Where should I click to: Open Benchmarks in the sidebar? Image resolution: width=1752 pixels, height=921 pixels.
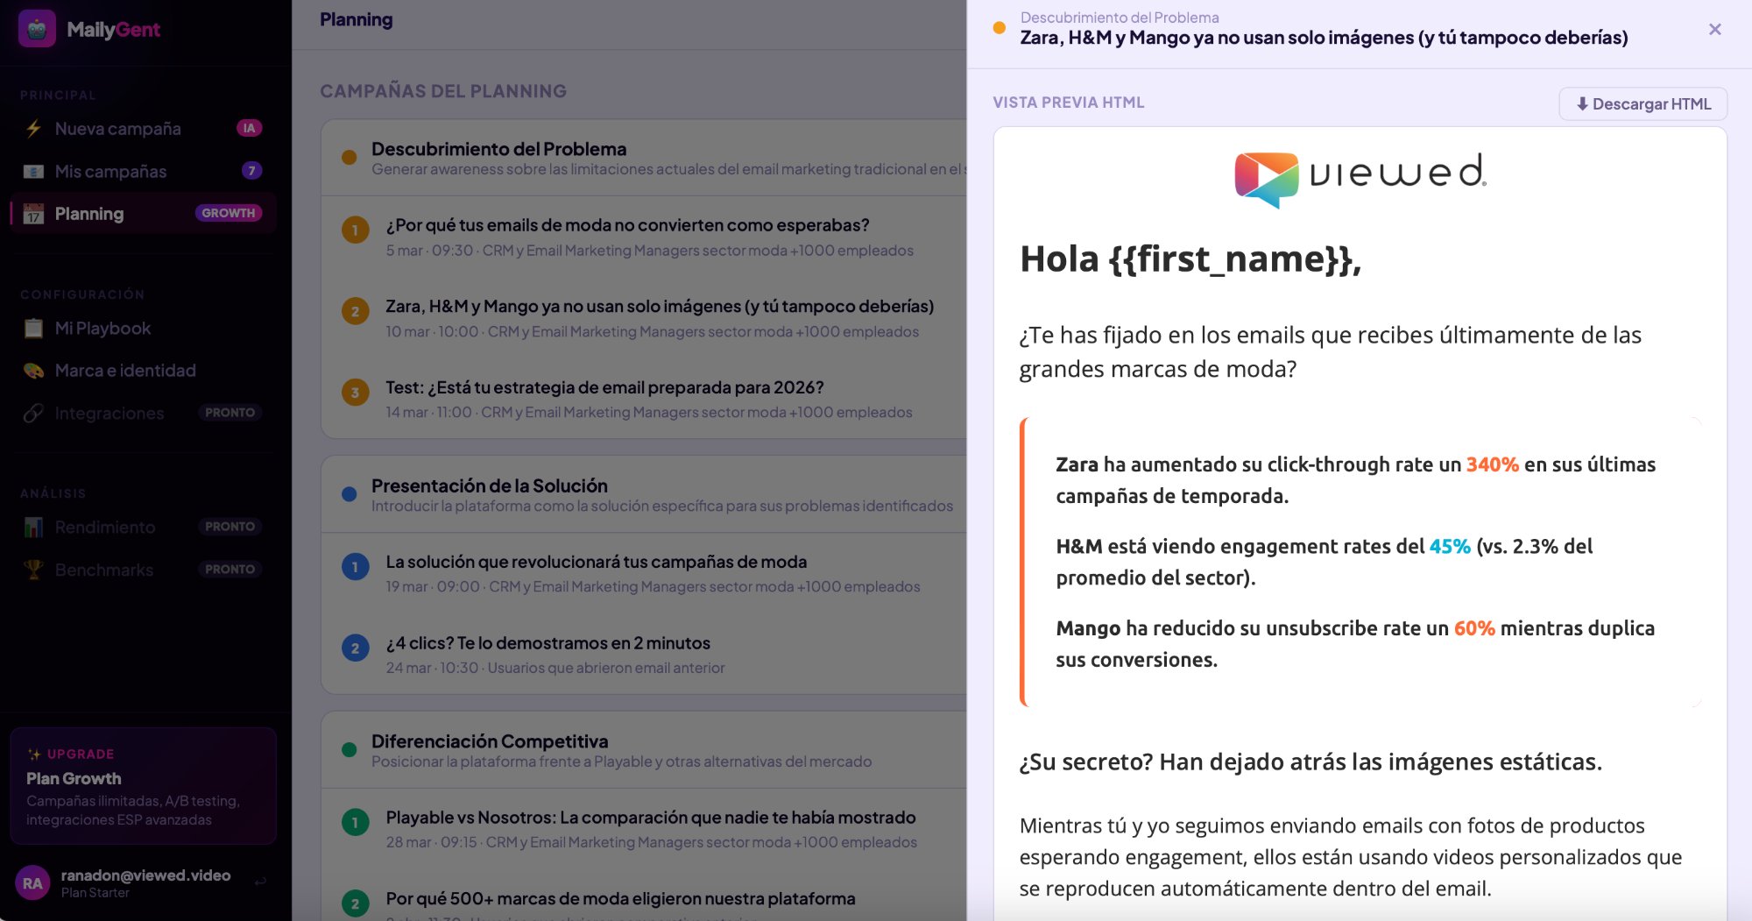click(x=144, y=570)
